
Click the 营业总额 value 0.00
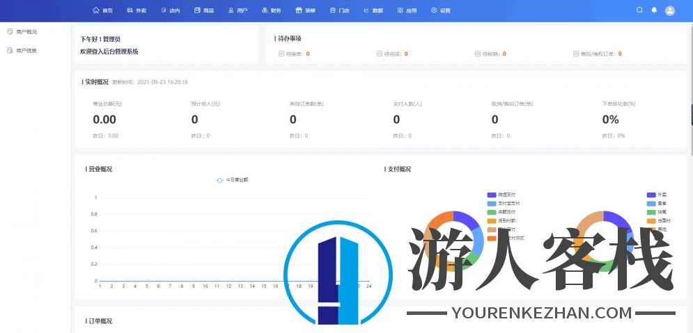[104, 120]
